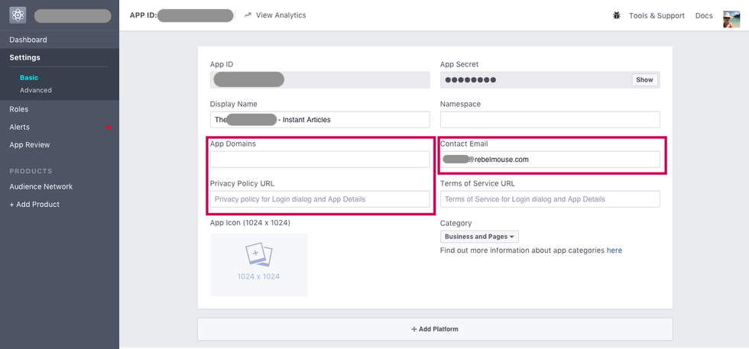Open App Review in sidebar
The height and width of the screenshot is (349, 749).
pos(30,144)
